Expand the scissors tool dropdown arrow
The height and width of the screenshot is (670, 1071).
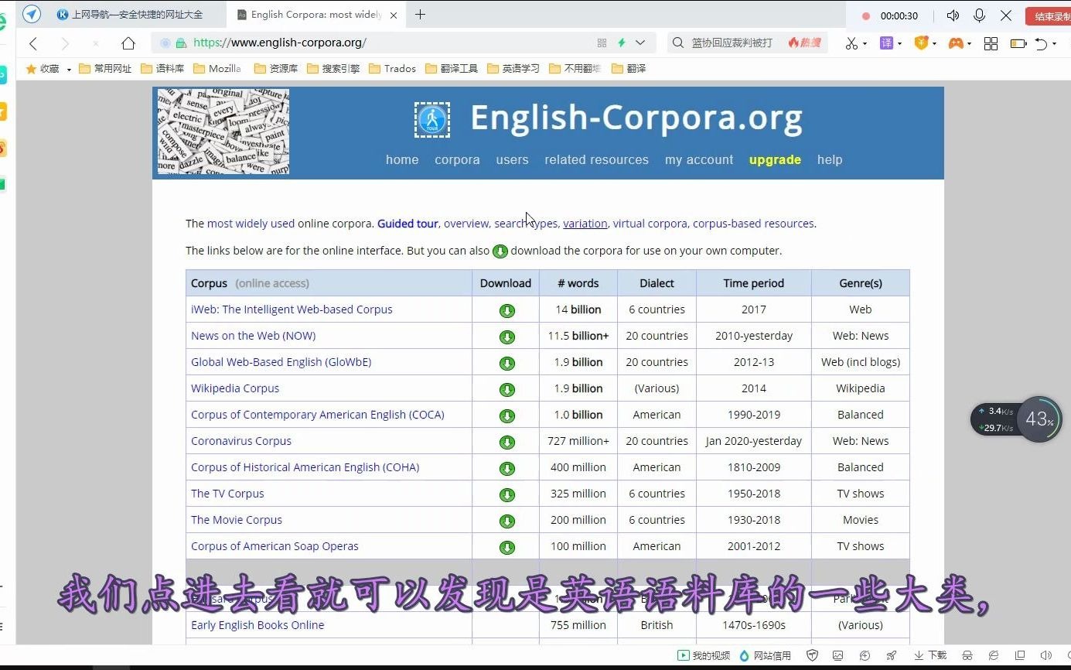click(865, 44)
